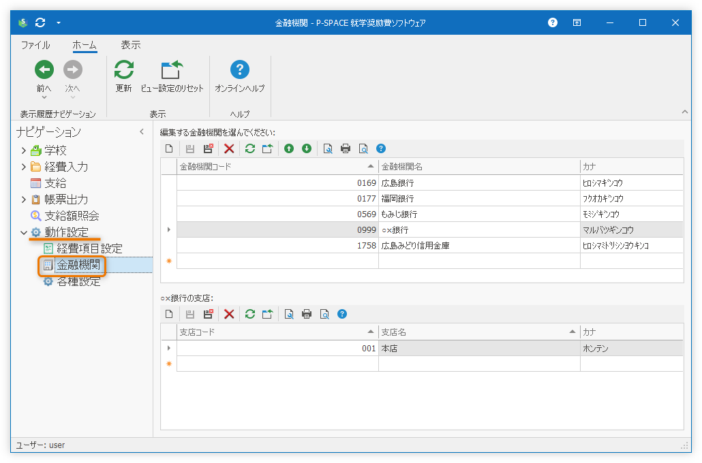Refresh the bank list grid
Image resolution: width=702 pixels, height=463 pixels.
coord(250,148)
